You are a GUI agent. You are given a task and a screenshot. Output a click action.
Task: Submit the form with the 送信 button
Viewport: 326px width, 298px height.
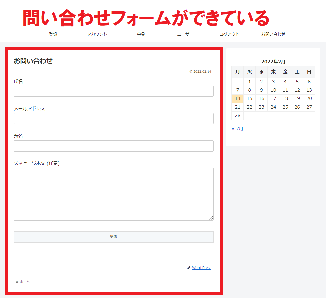(x=113, y=237)
